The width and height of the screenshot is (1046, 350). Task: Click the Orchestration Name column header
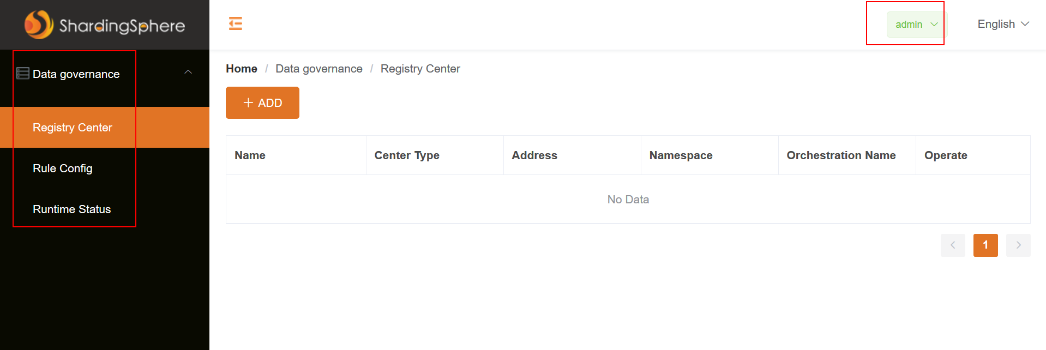coord(841,155)
